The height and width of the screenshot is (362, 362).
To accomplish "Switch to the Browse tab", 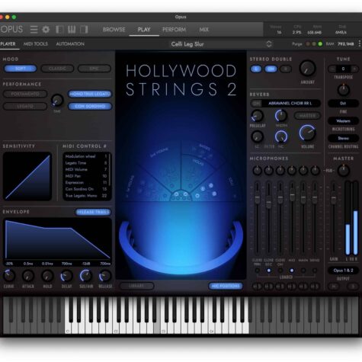I will [114, 30].
